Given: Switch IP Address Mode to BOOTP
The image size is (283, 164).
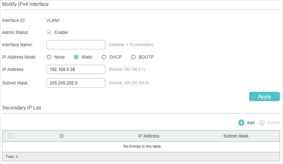Looking at the screenshot, I should pos(133,57).
